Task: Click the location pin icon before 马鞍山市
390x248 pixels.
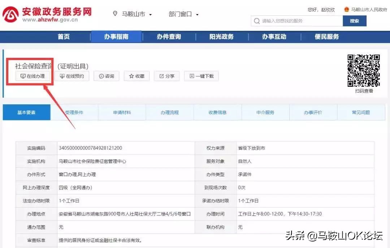Action: pos(115,14)
